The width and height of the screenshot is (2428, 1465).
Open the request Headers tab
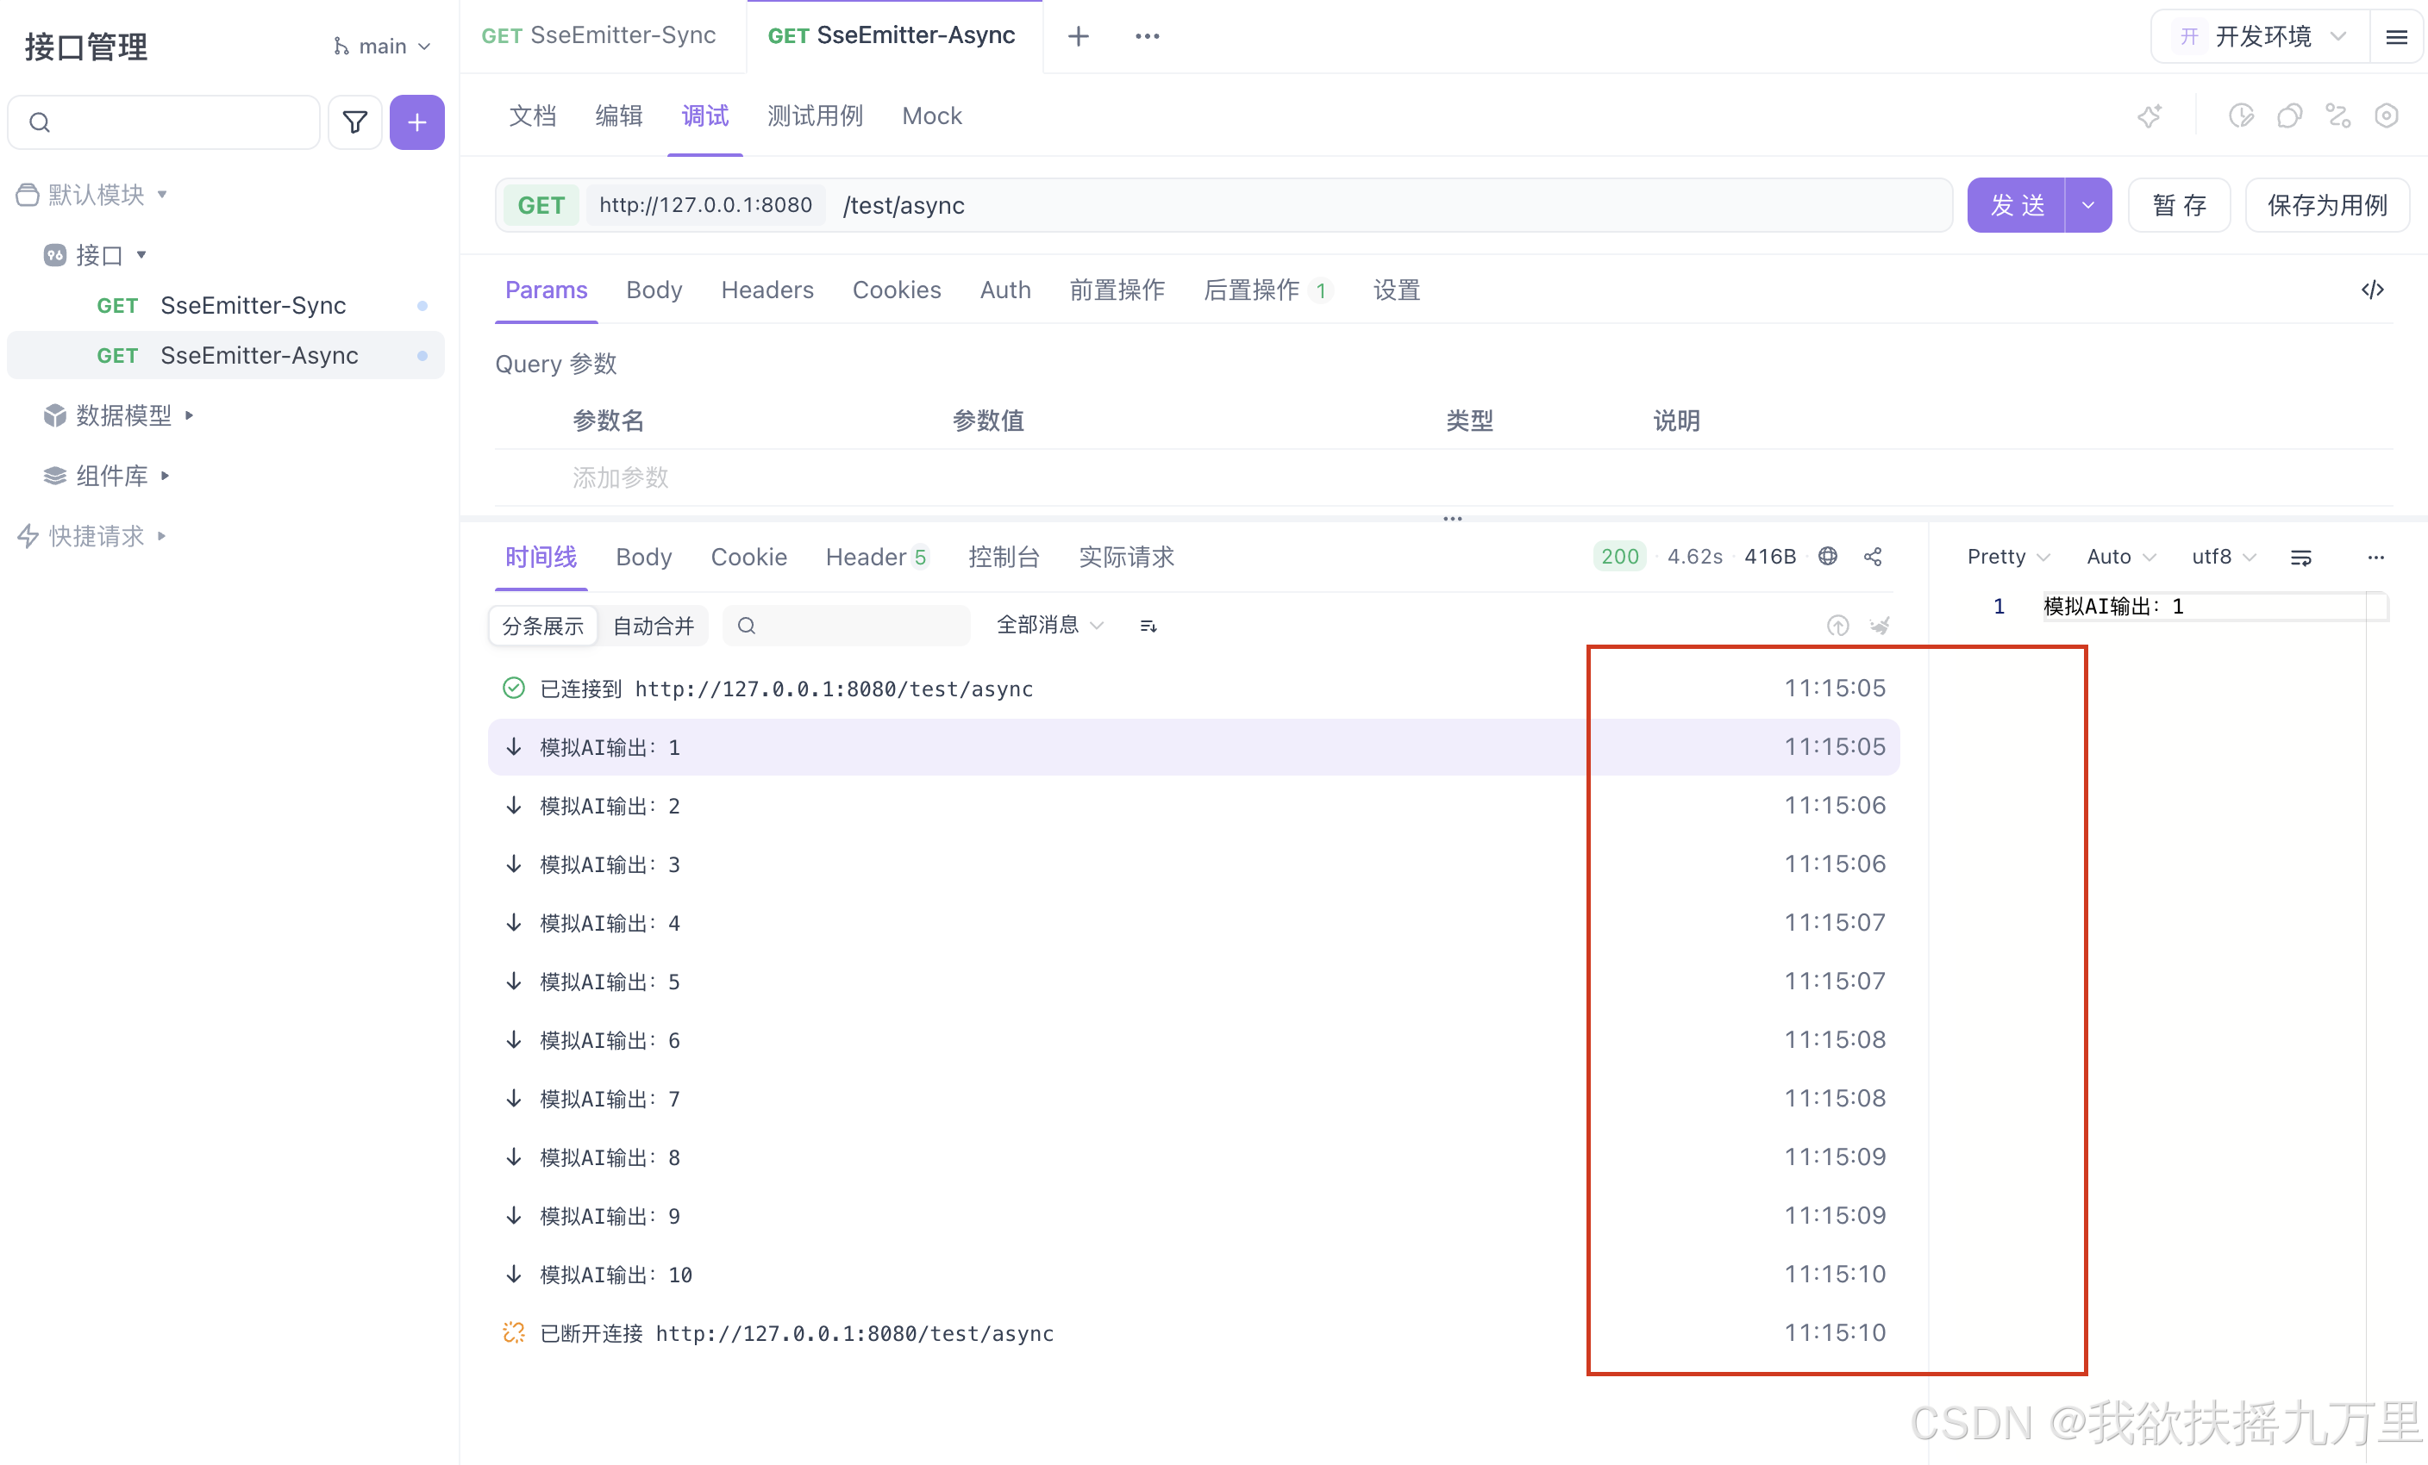(x=767, y=290)
